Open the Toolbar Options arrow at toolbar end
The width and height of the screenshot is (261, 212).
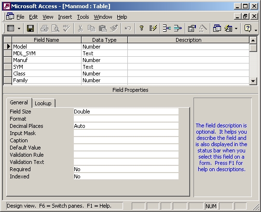256,30
